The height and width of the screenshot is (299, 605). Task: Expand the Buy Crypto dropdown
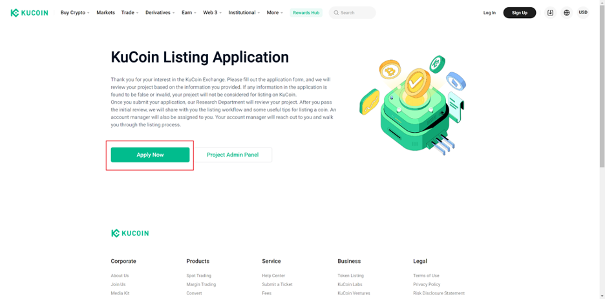pyautogui.click(x=75, y=13)
